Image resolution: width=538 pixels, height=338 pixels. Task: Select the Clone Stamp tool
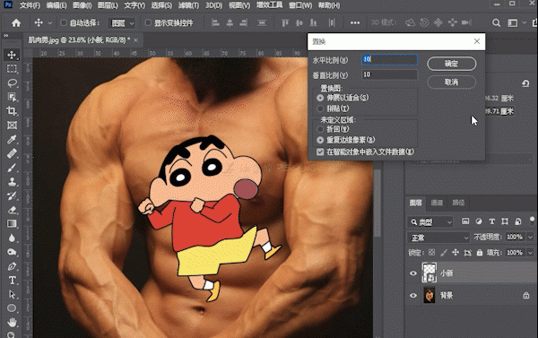click(x=12, y=181)
